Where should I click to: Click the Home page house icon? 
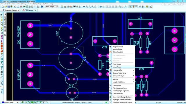tap(15, 7)
